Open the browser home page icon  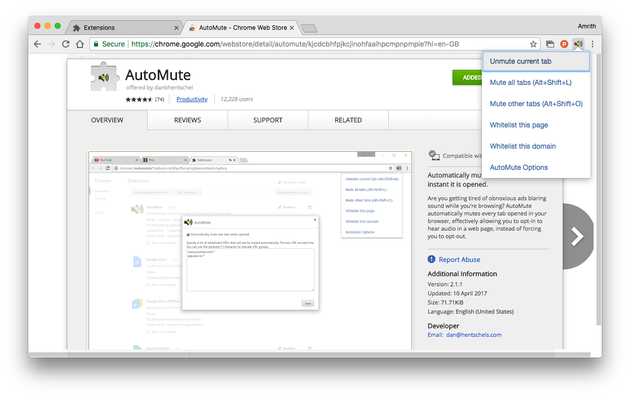(x=80, y=44)
